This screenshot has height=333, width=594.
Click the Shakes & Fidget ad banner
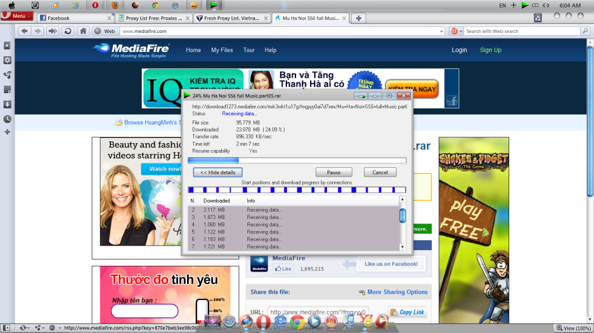(x=474, y=230)
